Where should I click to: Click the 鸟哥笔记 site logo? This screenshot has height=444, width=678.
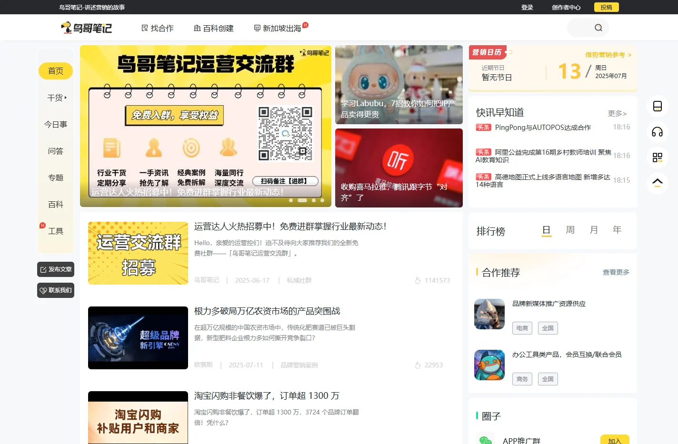pos(87,28)
